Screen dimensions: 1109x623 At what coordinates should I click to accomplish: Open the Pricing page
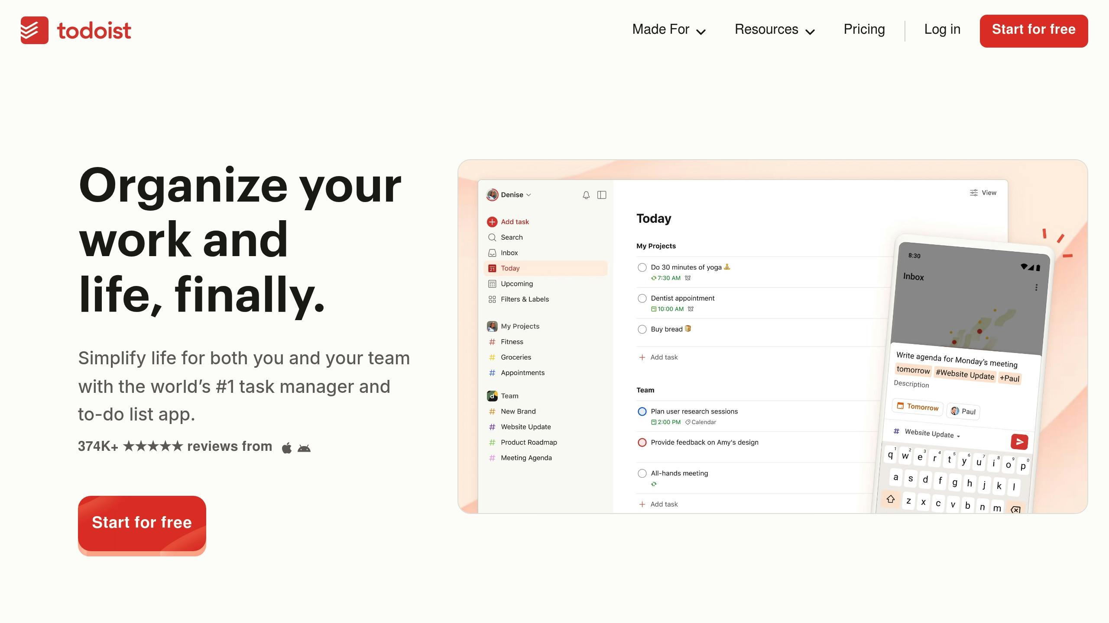coord(864,29)
